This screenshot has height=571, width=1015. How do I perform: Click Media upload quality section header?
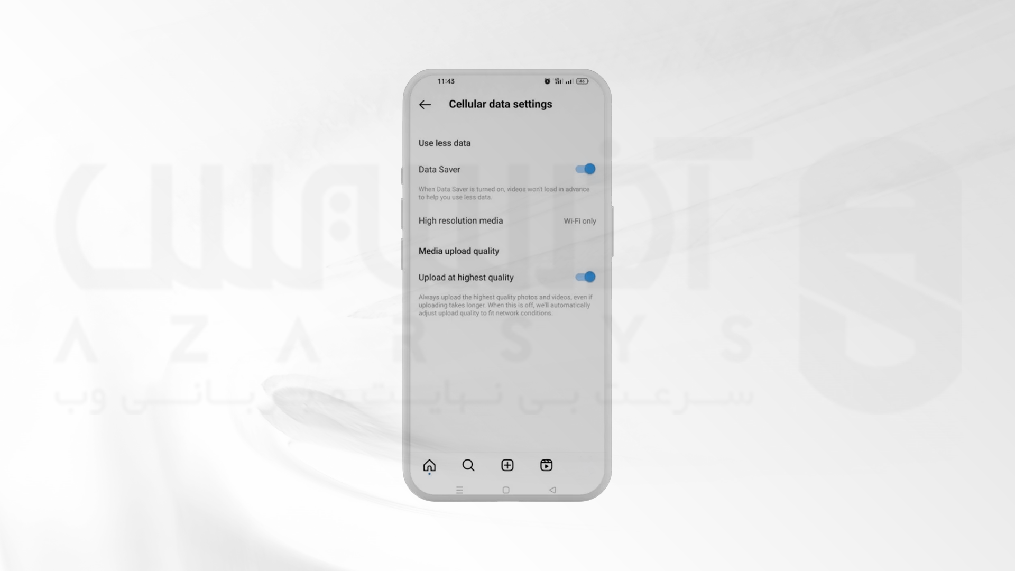tap(459, 251)
